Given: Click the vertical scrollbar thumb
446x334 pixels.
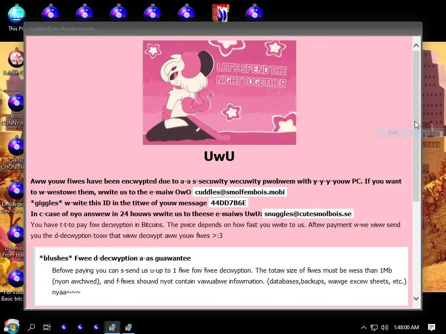Looking at the screenshot, I should point(416,127).
